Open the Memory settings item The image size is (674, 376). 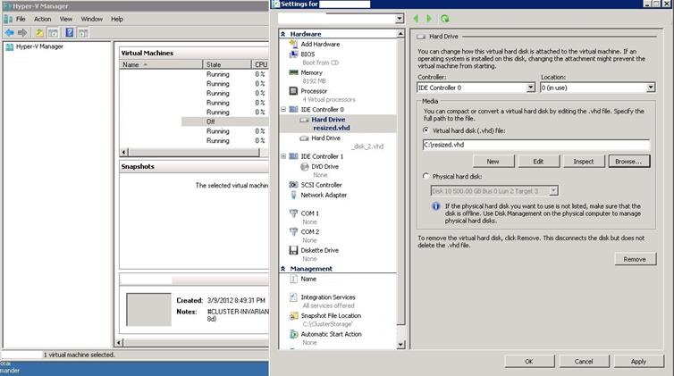[x=311, y=72]
